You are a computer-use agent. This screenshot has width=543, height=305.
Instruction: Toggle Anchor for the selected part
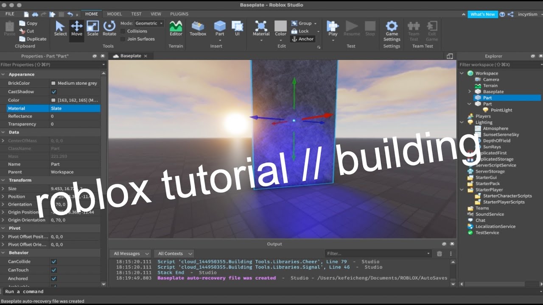point(302,39)
